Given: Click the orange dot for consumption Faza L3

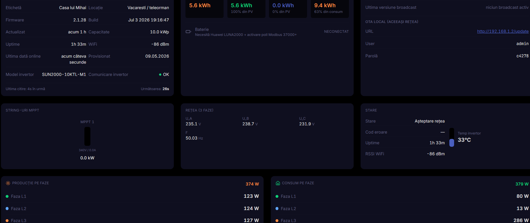Looking at the screenshot, I should [277, 220].
